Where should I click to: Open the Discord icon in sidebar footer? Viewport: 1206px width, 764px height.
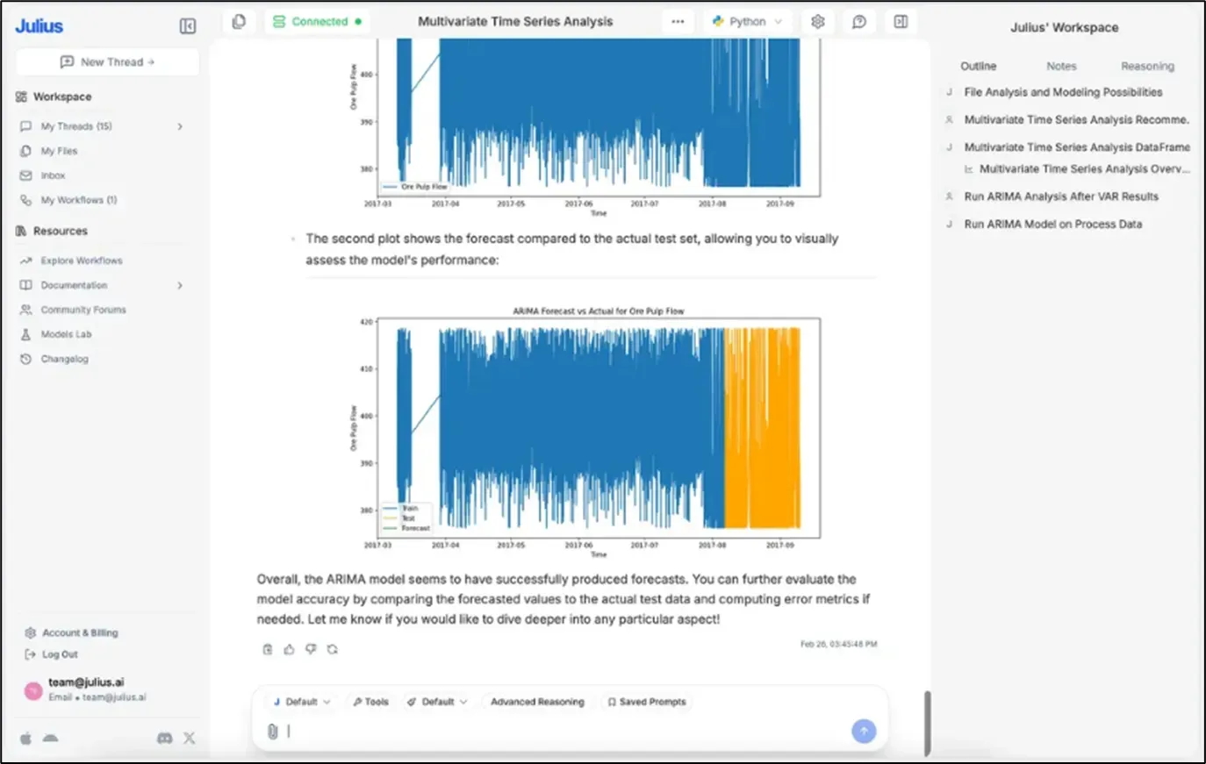pyautogui.click(x=164, y=739)
